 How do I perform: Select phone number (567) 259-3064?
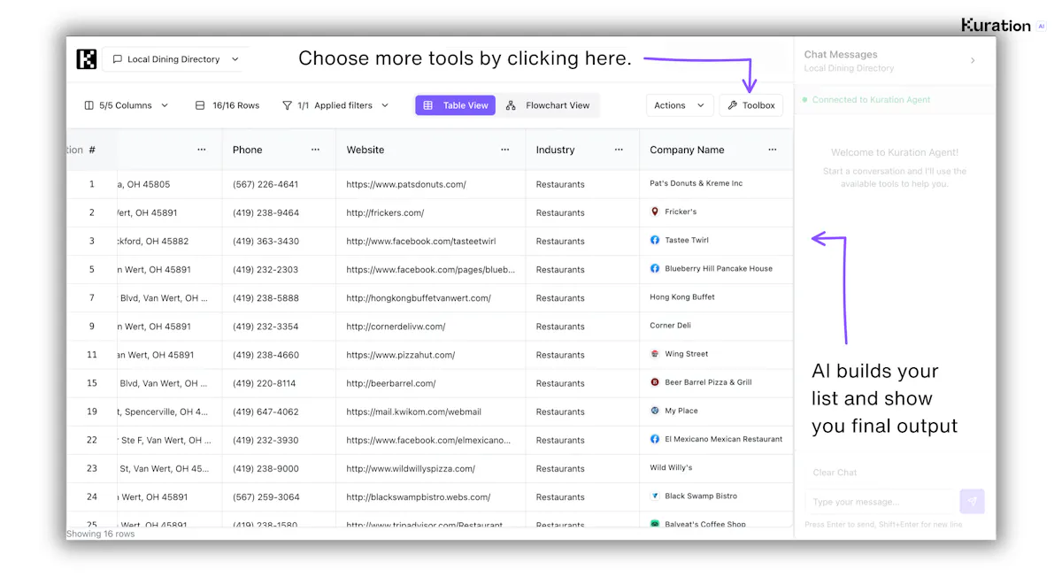tap(265, 496)
